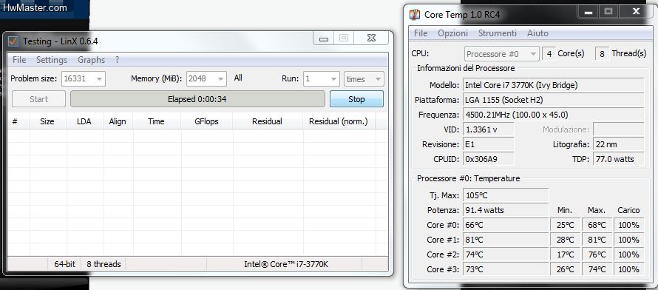This screenshot has width=658, height=290.
Task: Minimize the Core Temp window
Action: pyautogui.click(x=589, y=13)
